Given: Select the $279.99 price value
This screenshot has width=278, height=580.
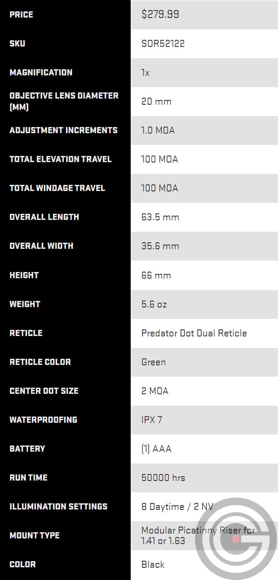Looking at the screenshot, I should (160, 14).
